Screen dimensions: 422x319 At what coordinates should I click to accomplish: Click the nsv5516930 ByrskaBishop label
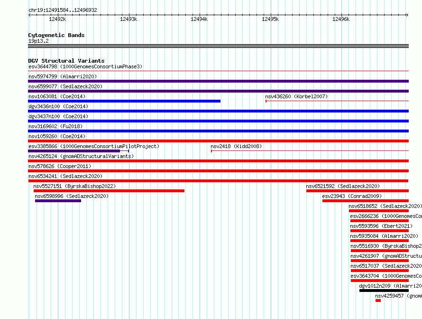coord(386,246)
